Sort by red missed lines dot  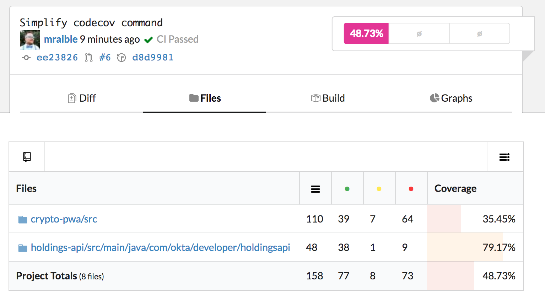[x=411, y=189]
